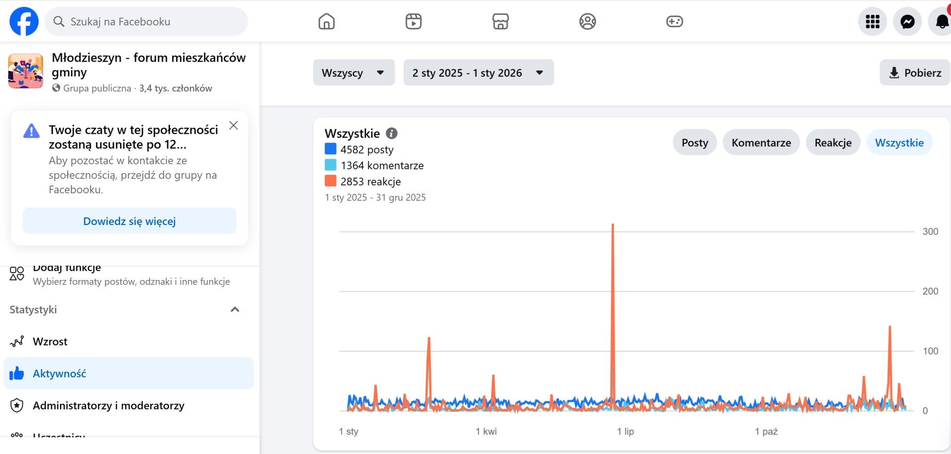Click the orange reakcje legend swatch
951x454 pixels.
[330, 181]
